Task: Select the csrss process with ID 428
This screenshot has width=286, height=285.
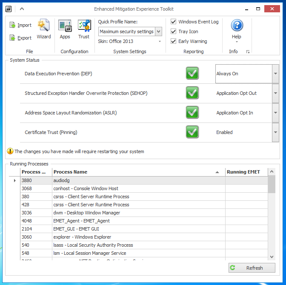Action: 144,205
